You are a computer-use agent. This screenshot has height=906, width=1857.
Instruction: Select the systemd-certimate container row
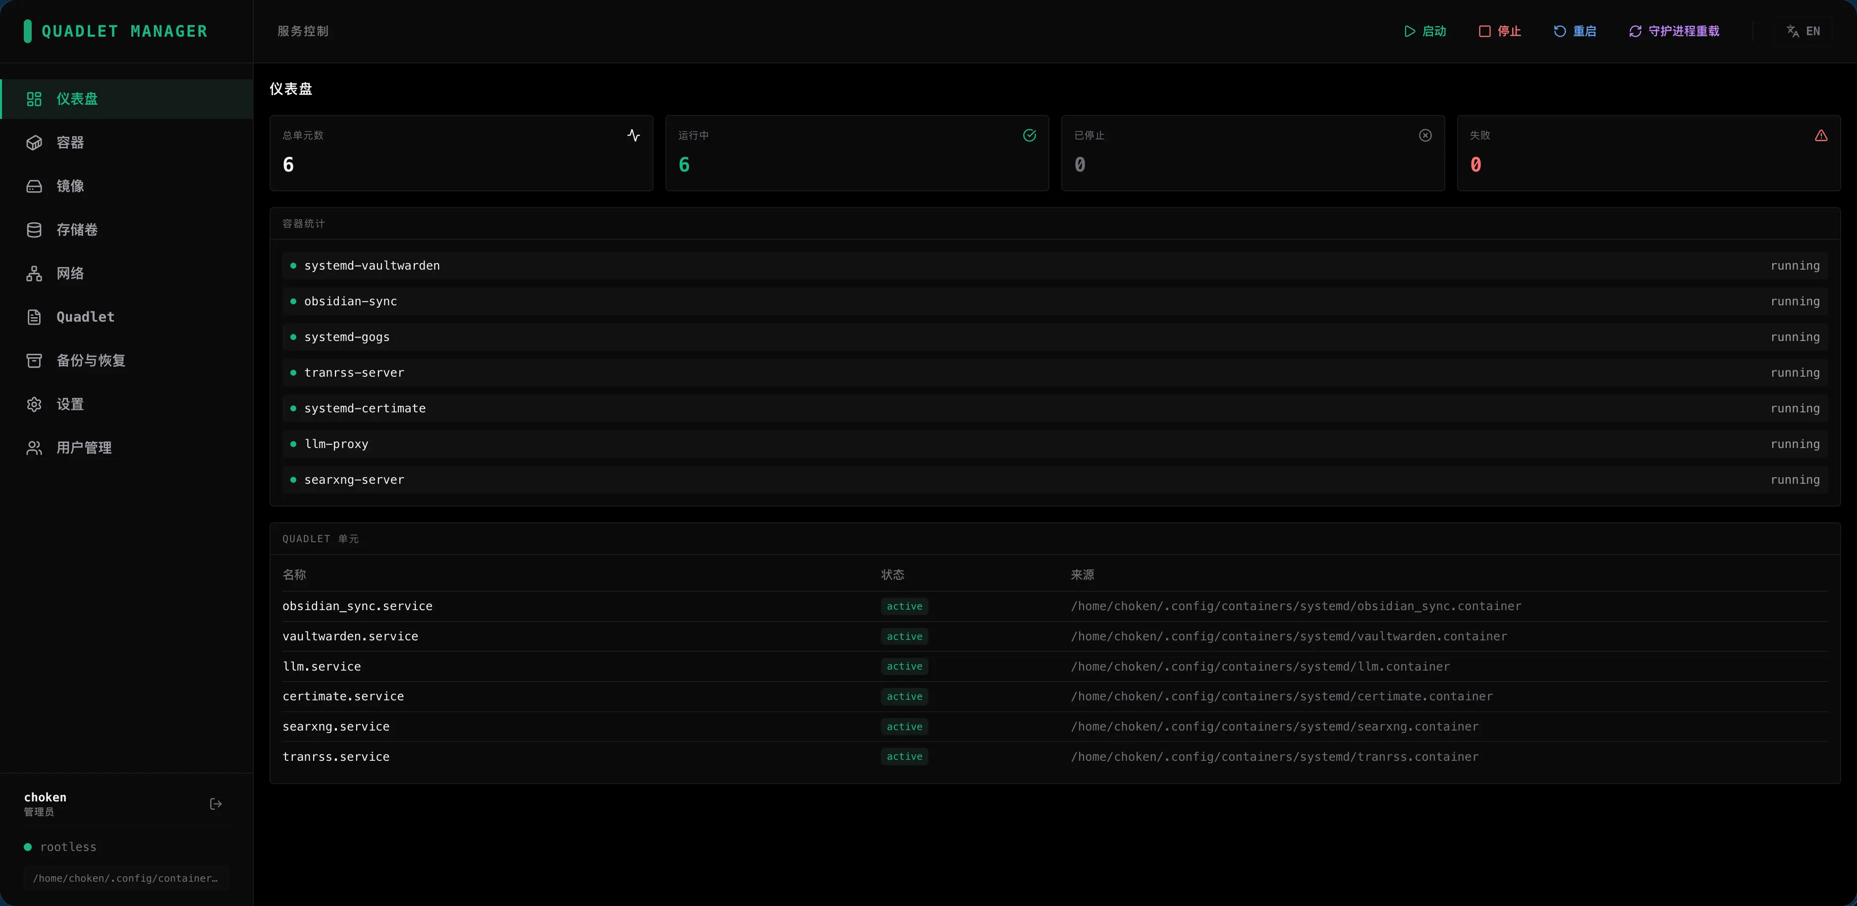point(1055,408)
